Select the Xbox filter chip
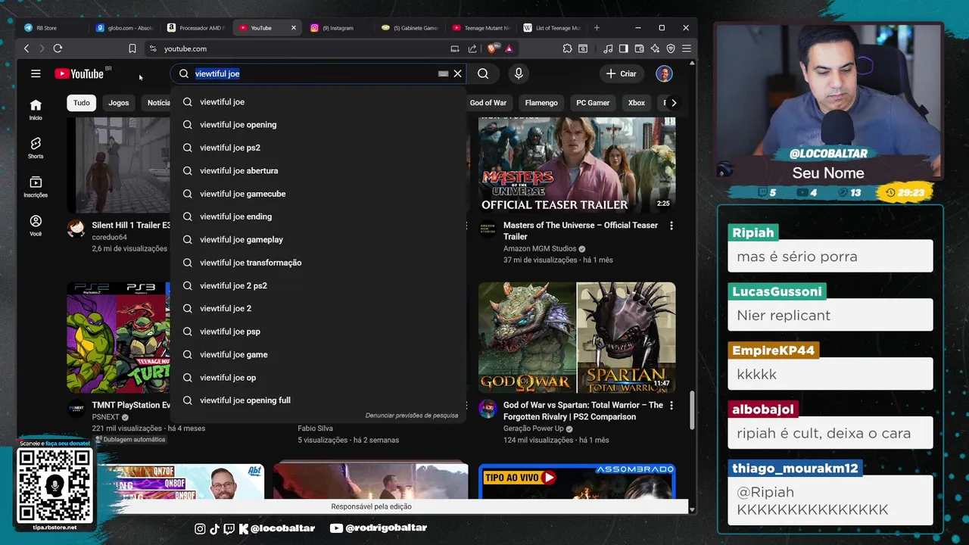Screen dimensions: 969x545 pyautogui.click(x=637, y=103)
